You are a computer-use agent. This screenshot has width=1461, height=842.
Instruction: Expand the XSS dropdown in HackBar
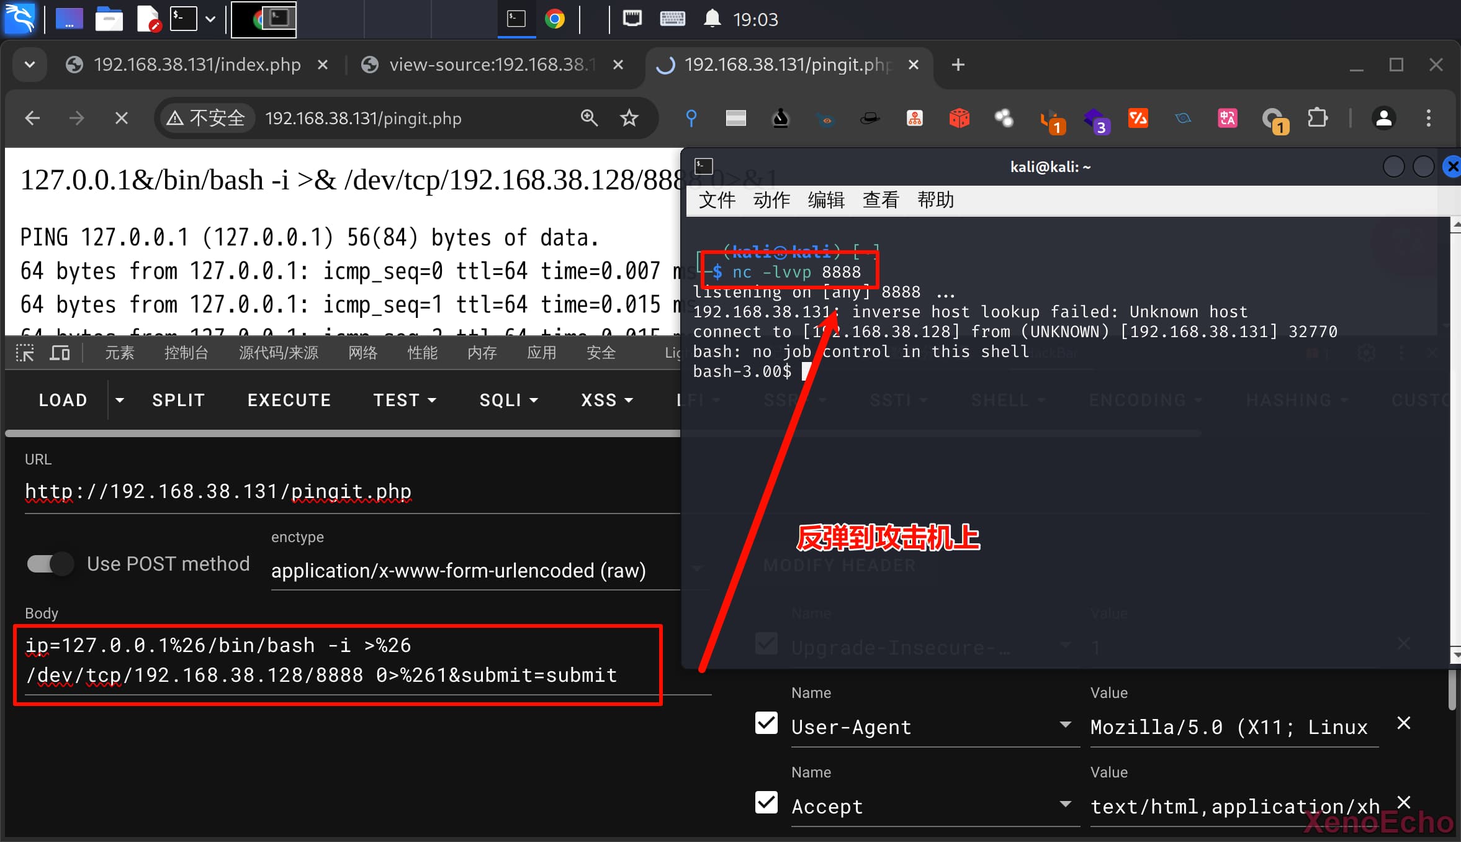click(x=606, y=401)
